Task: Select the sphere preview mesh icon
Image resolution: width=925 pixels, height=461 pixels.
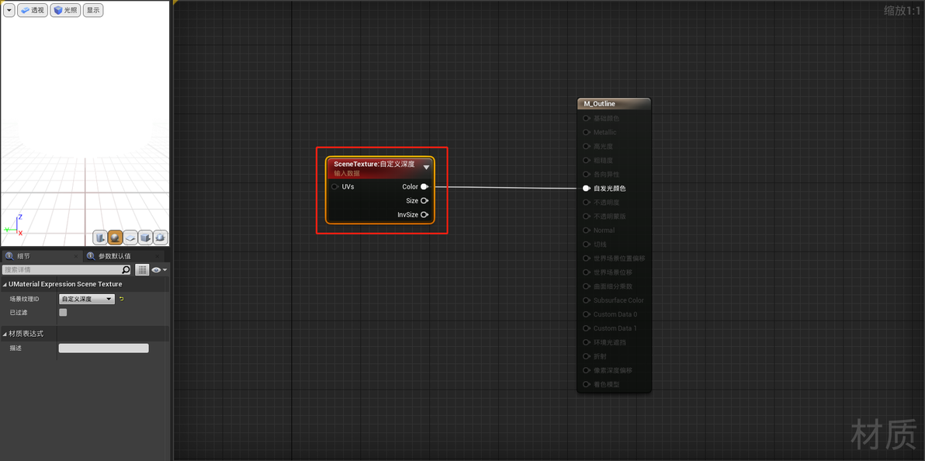Action: 115,237
